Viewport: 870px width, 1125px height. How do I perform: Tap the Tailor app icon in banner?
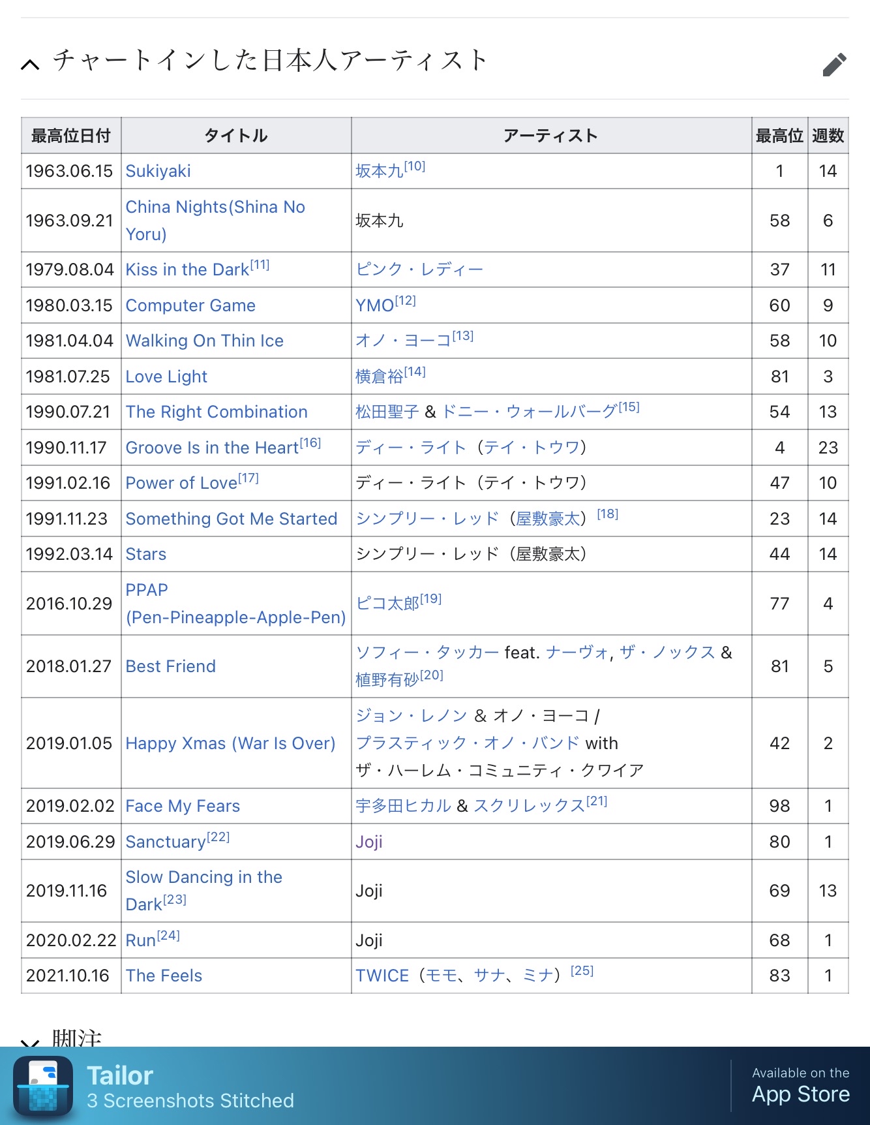(43, 1086)
